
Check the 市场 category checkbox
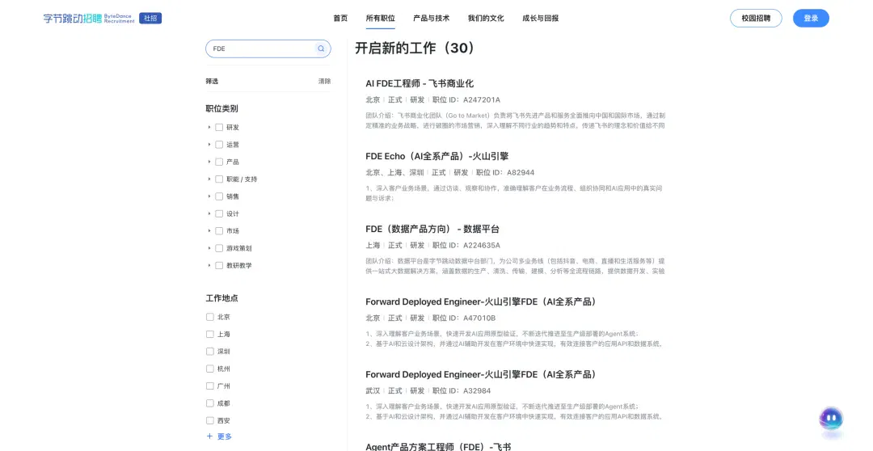coord(219,231)
